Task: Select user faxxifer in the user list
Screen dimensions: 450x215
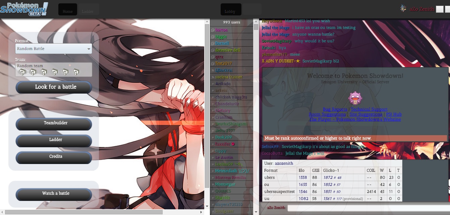Action: [x=232, y=144]
